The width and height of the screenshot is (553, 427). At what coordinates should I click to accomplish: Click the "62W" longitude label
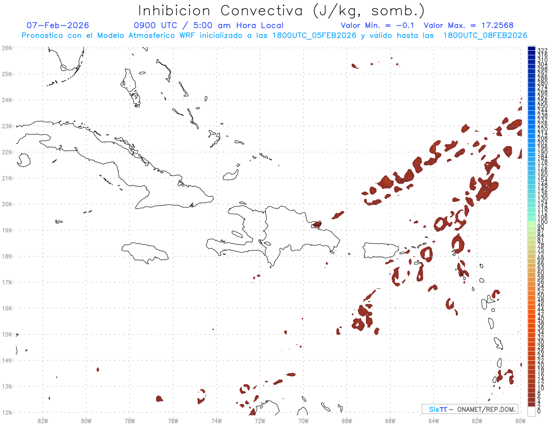click(477, 421)
